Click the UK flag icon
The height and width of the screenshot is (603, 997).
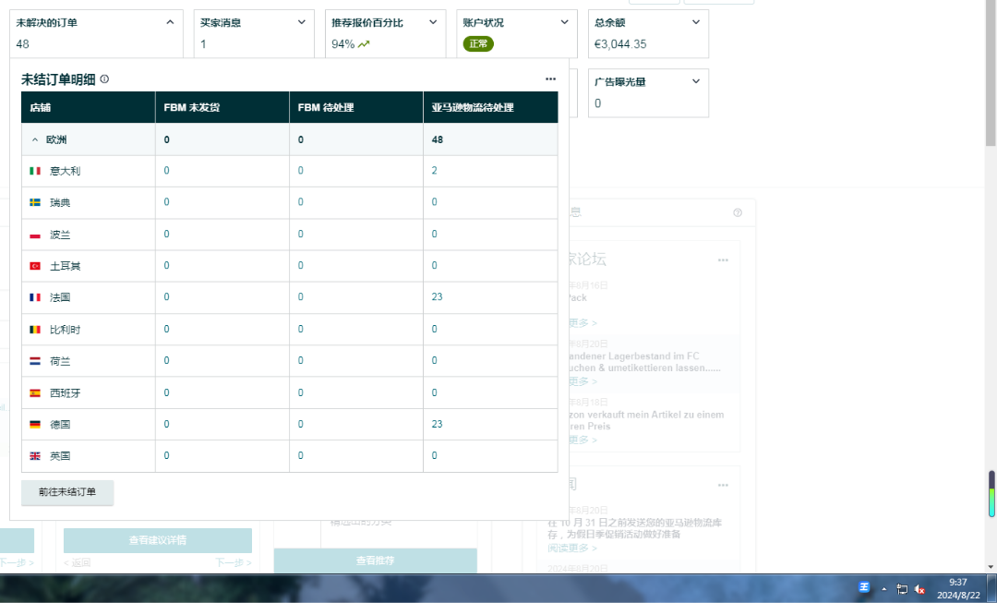35,456
